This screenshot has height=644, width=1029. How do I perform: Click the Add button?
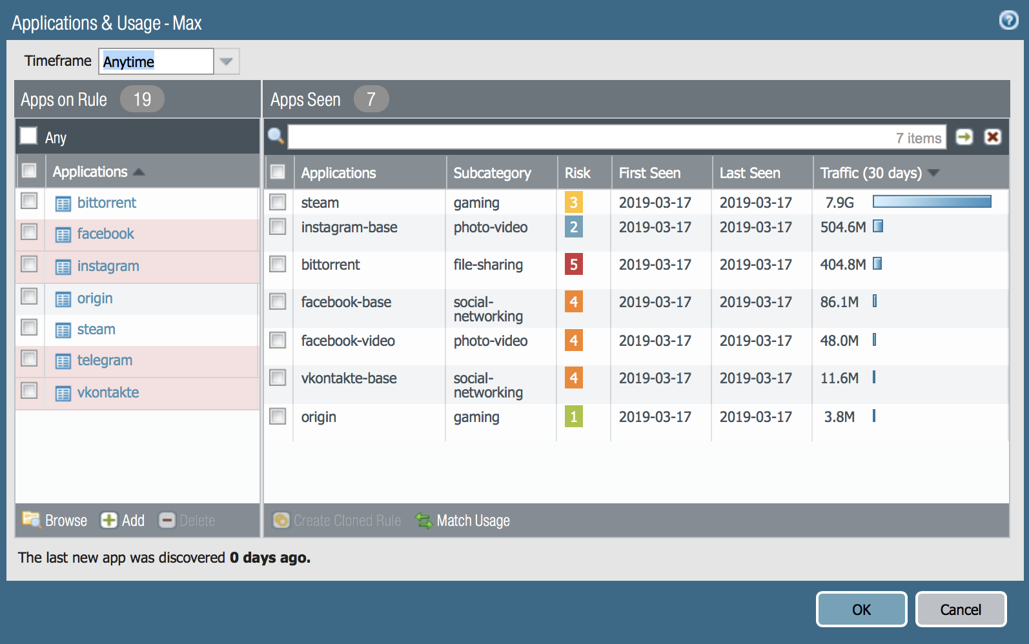click(123, 520)
